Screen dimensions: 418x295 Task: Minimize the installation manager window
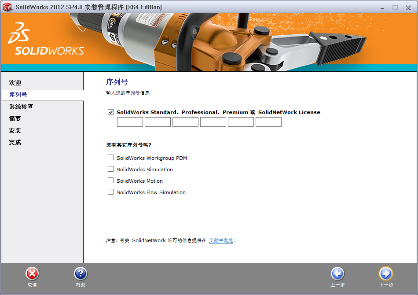click(x=382, y=8)
